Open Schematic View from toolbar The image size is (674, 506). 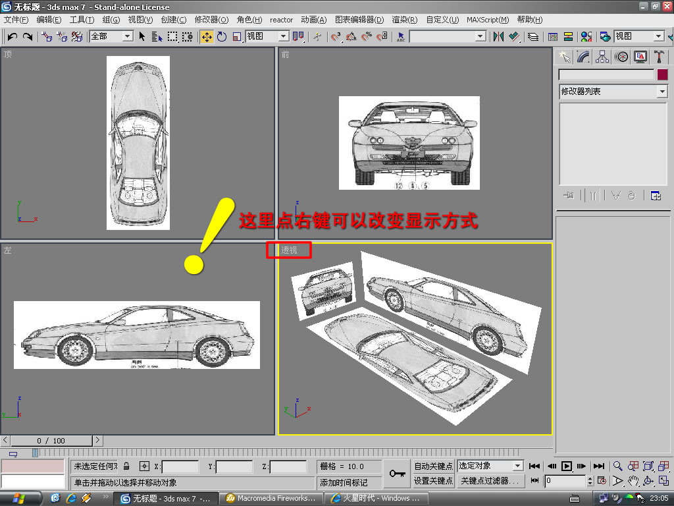pyautogui.click(x=568, y=37)
